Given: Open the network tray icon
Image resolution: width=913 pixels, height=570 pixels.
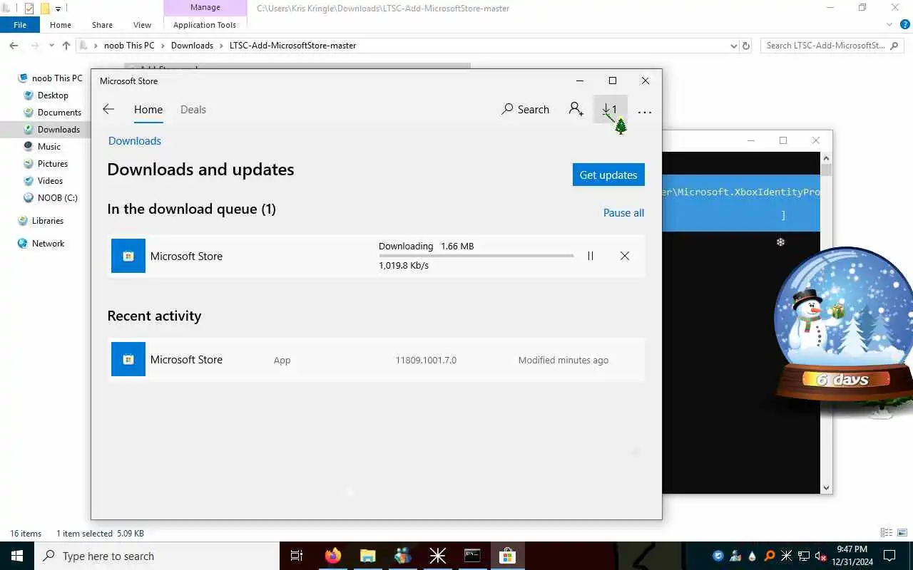Looking at the screenshot, I should 803,556.
